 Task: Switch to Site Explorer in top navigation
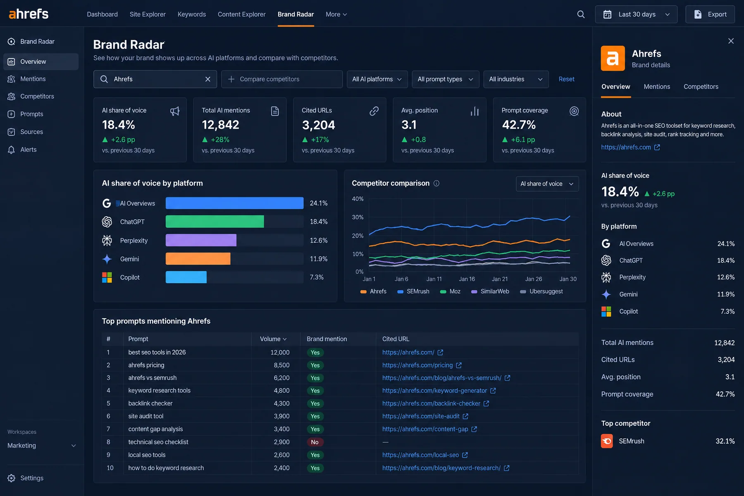(148, 14)
